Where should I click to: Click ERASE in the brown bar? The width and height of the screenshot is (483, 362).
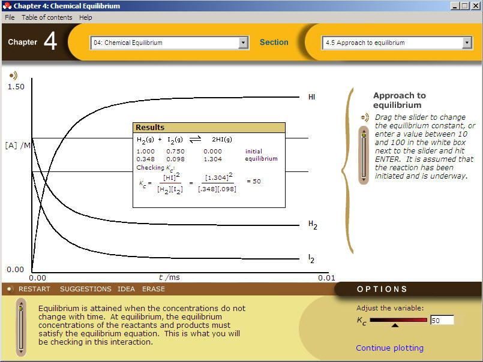point(154,289)
